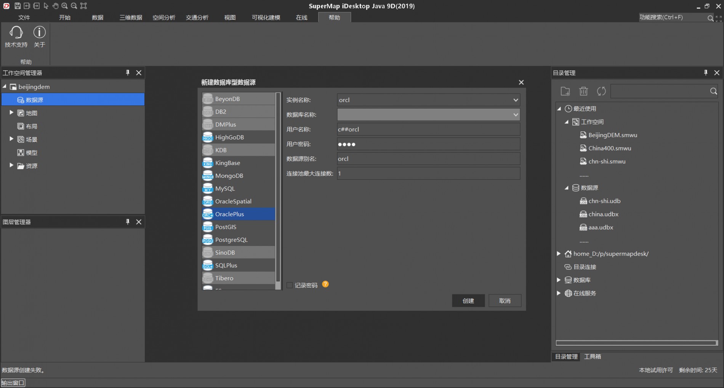Click the 目录管理 horizontal scrollbar
The image size is (724, 388).
tap(636, 343)
